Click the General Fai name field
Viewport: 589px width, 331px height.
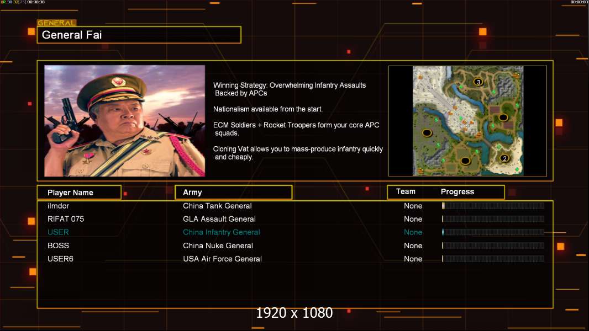pyautogui.click(x=139, y=35)
